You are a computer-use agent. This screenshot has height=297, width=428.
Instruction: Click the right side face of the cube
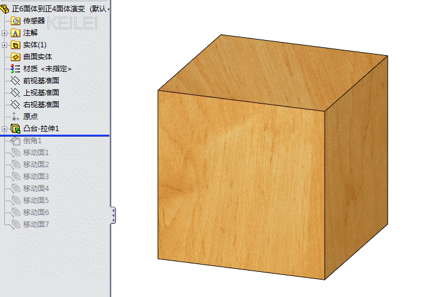[x=356, y=167]
